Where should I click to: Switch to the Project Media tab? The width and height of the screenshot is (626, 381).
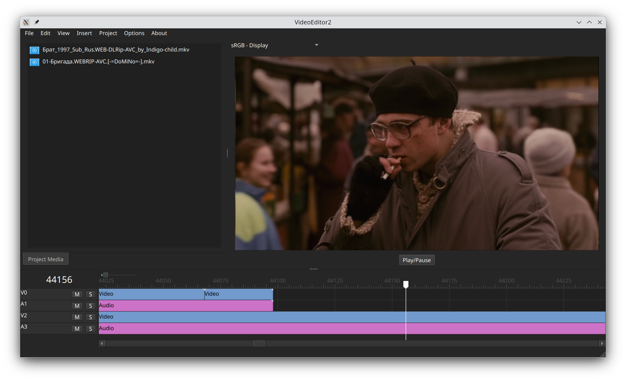pos(46,259)
